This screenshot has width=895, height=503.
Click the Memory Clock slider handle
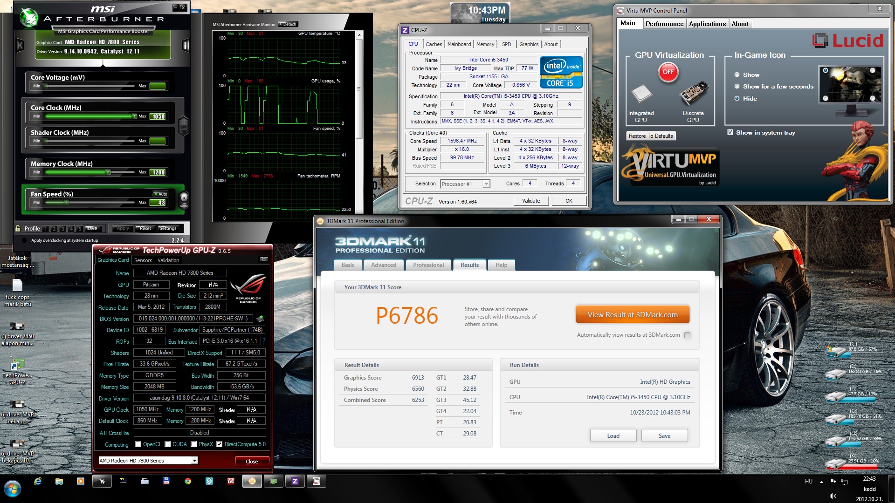point(108,172)
